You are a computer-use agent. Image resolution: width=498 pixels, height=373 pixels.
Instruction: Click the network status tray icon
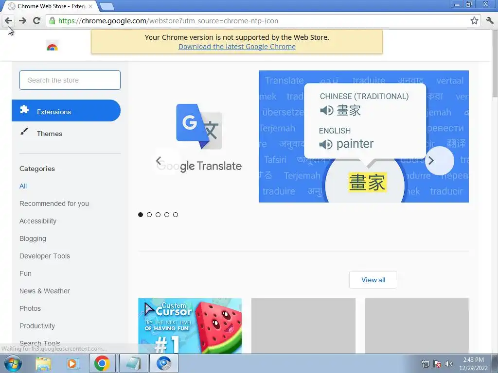click(425, 364)
